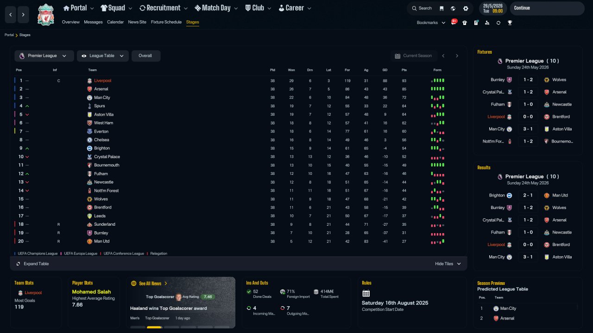Viewport: 593px width, 333px height.
Task: Click the globe icon beside See All News
Action: 134,284
